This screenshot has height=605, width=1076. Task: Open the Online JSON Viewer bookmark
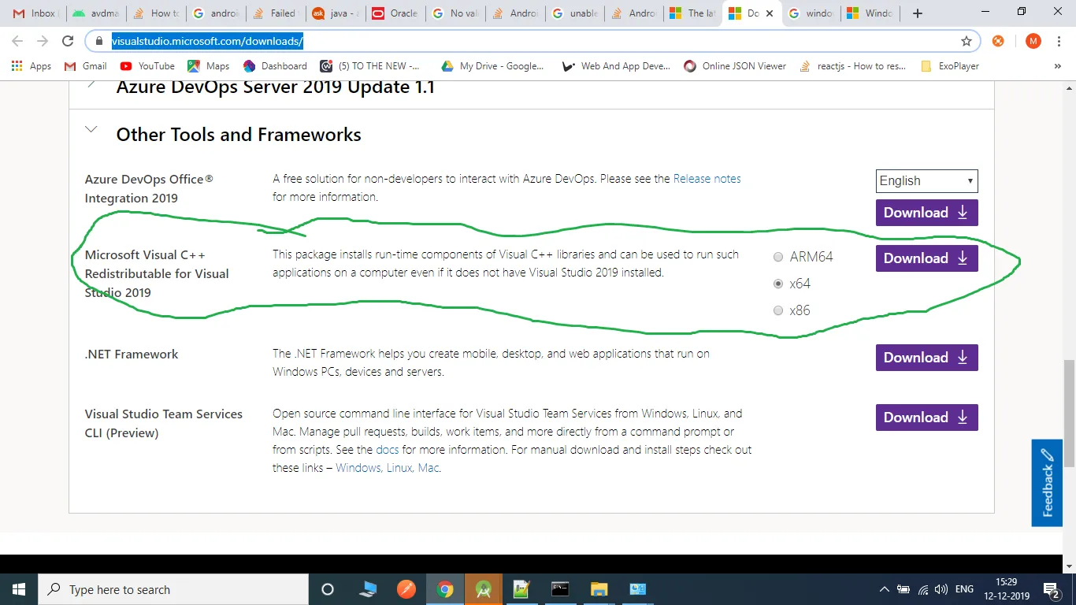(735, 66)
